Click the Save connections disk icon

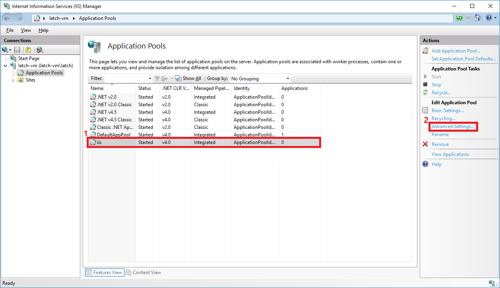(x=17, y=50)
